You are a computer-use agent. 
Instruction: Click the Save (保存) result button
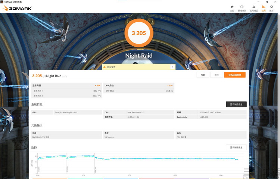pos(217,75)
